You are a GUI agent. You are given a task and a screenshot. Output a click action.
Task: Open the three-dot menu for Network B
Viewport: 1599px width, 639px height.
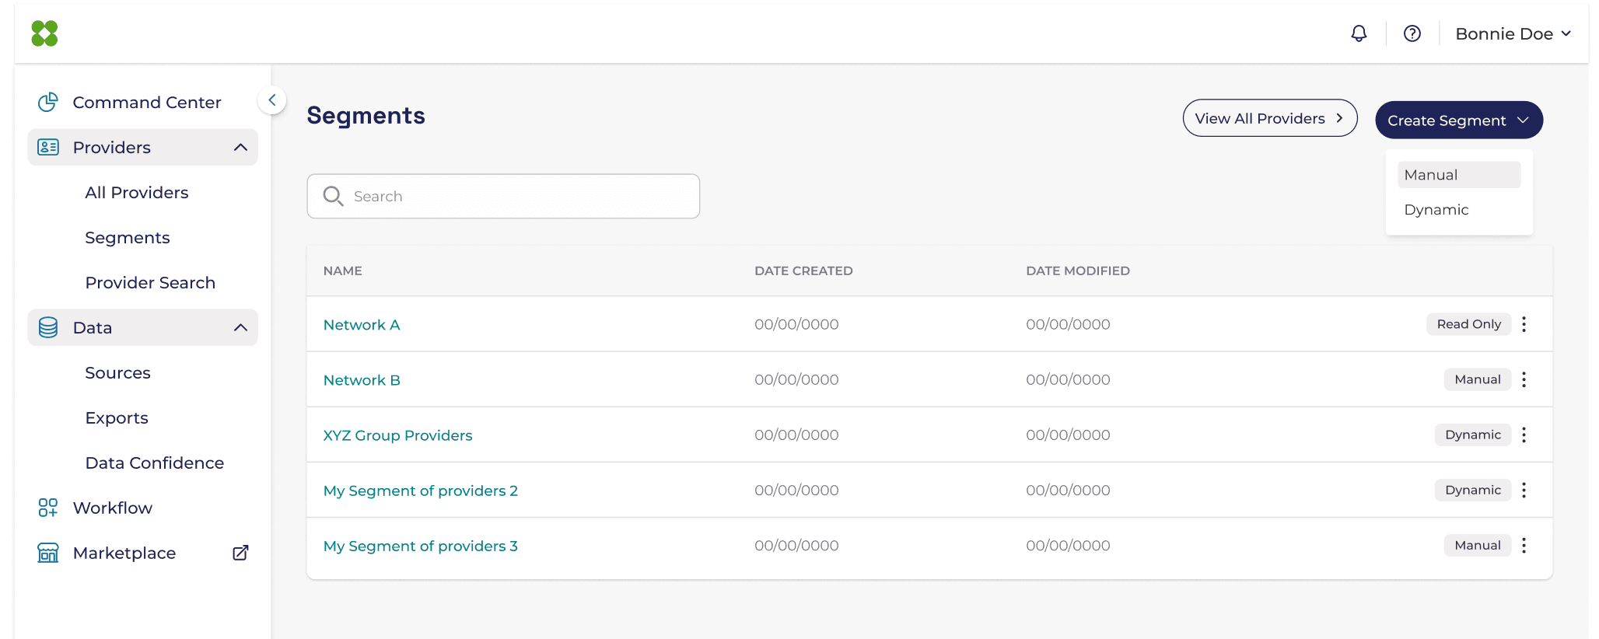pyautogui.click(x=1524, y=379)
